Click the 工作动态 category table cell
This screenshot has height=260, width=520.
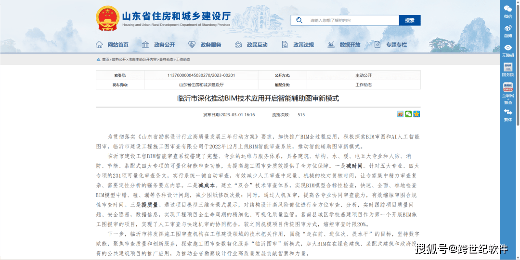364,85
